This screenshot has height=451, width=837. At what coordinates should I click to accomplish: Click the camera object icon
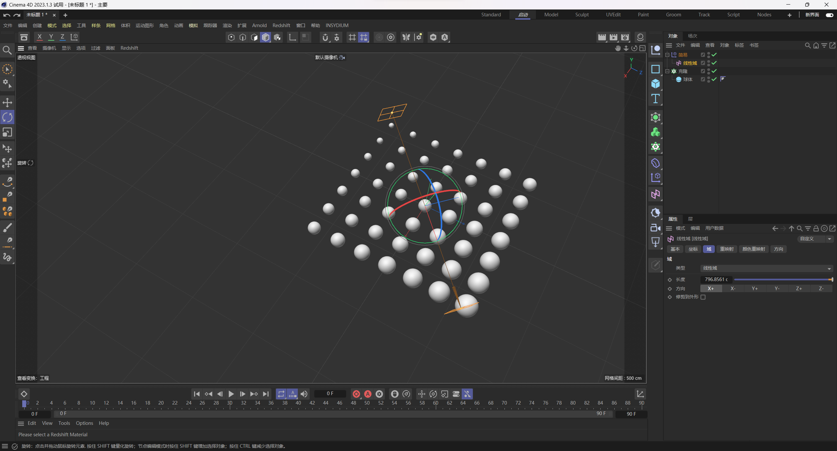[x=655, y=228]
